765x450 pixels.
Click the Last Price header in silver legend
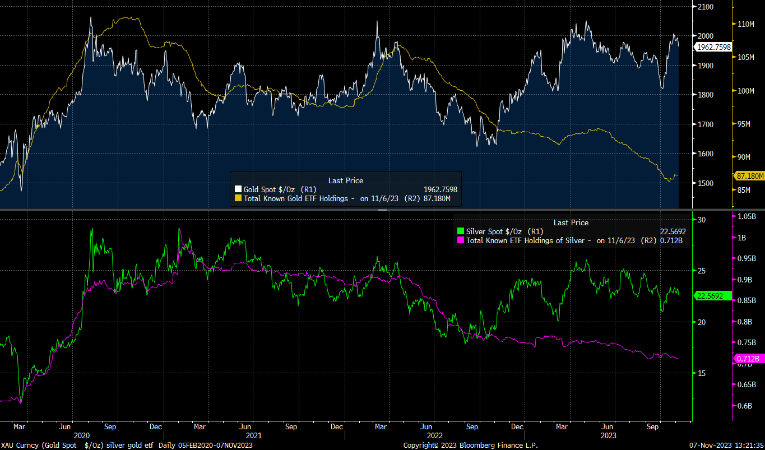(571, 222)
